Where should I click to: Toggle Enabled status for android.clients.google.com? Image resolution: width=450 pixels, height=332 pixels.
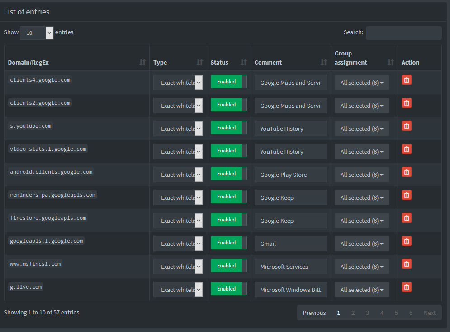pyautogui.click(x=229, y=174)
